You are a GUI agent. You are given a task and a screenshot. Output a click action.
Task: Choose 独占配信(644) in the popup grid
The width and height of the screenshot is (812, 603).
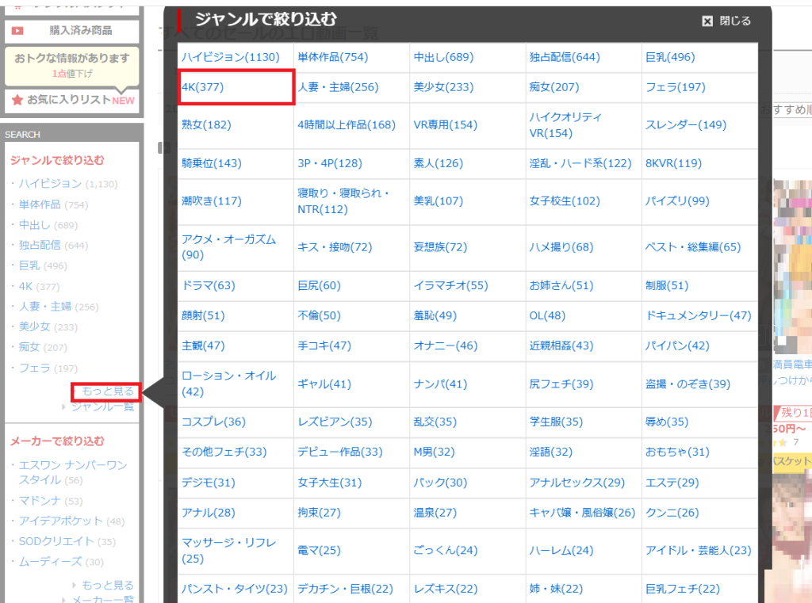click(565, 57)
